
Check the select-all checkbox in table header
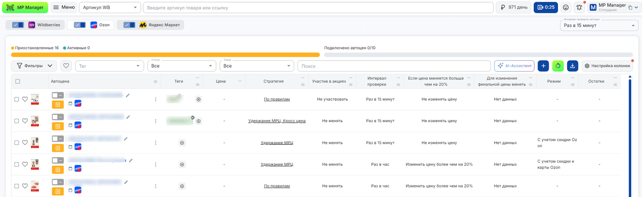click(18, 81)
